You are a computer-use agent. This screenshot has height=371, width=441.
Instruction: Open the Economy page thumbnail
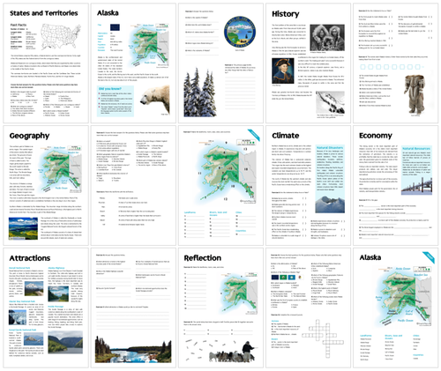point(395,186)
